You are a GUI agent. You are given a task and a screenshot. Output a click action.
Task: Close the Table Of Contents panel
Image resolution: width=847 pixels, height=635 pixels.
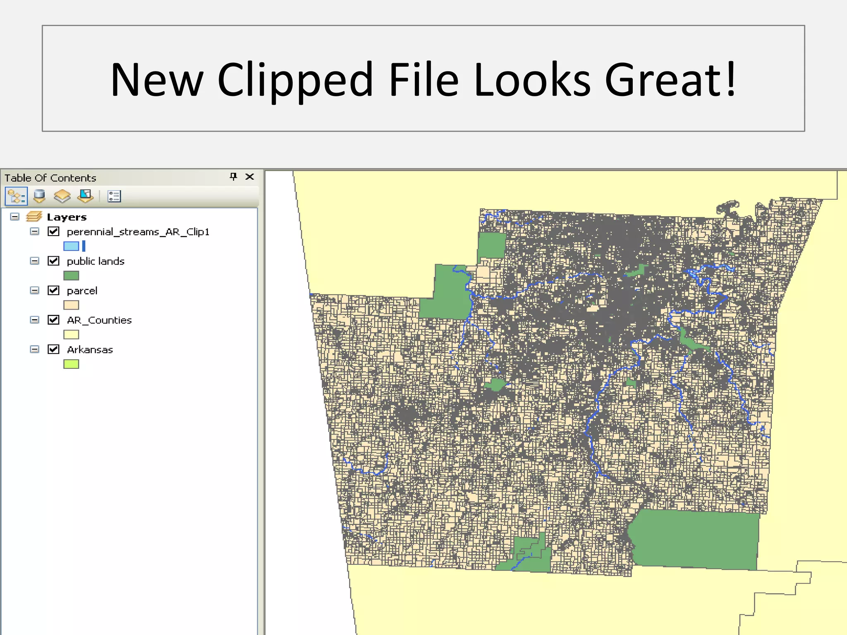coord(249,177)
